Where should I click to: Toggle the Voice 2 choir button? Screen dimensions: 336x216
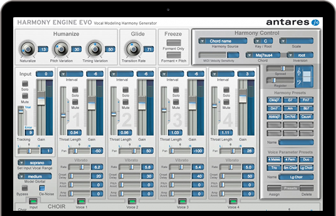pos(132,201)
